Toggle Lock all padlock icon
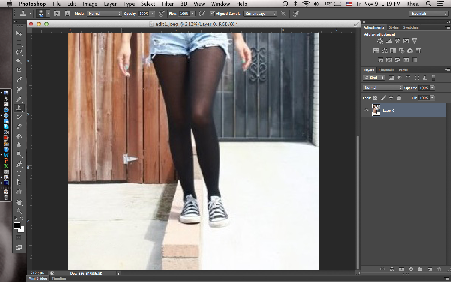 click(x=399, y=98)
